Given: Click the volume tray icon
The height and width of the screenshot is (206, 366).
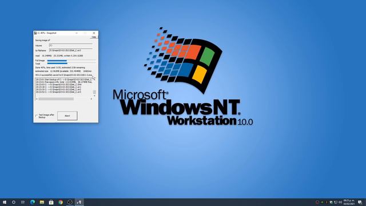Looking at the screenshot, I should (x=340, y=202).
